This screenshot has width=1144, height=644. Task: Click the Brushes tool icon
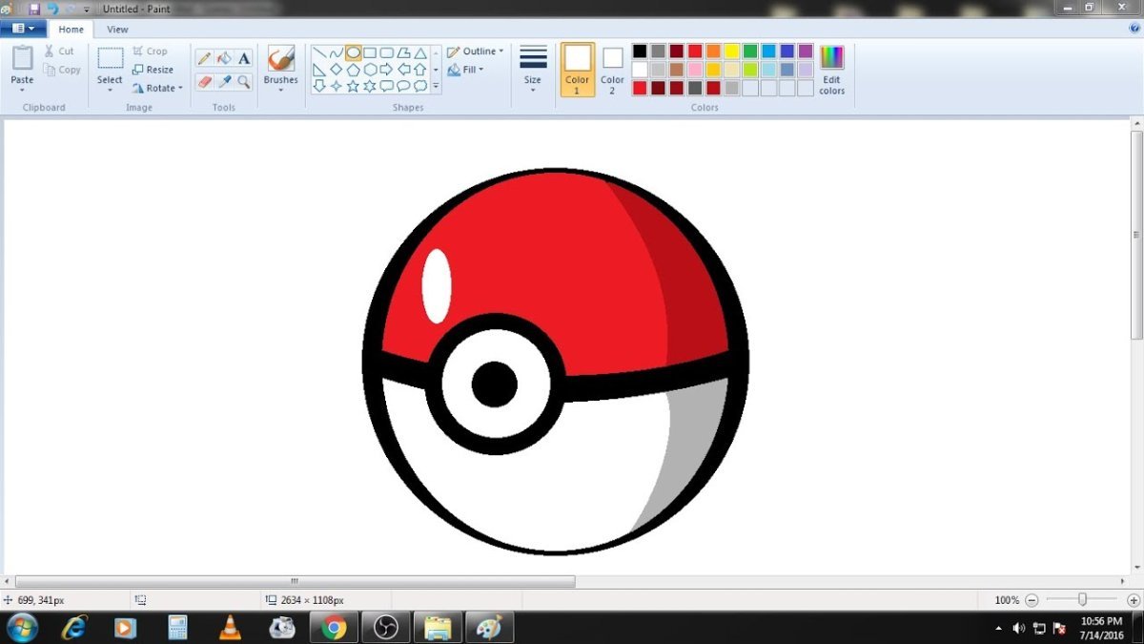point(280,59)
